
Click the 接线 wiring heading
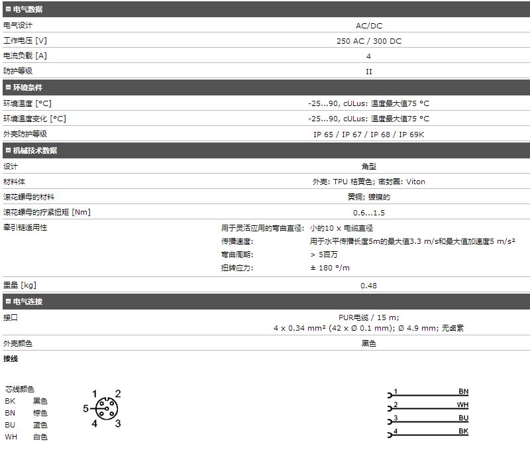[x=11, y=359]
